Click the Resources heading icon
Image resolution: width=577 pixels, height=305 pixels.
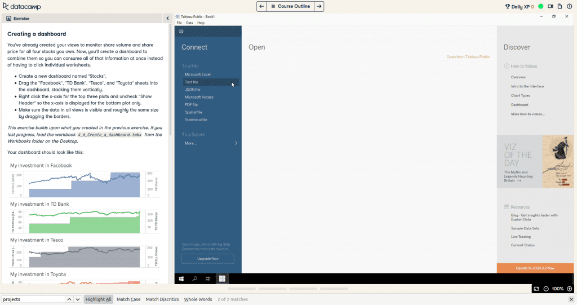pyautogui.click(x=507, y=207)
